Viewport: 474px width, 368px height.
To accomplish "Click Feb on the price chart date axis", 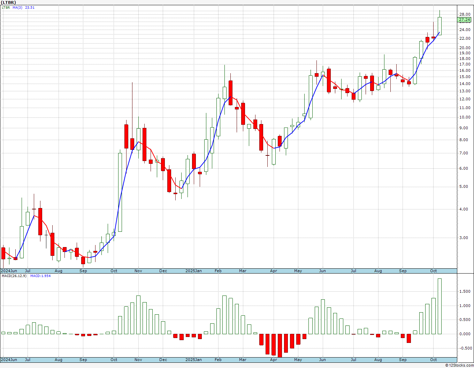I will point(218,271).
